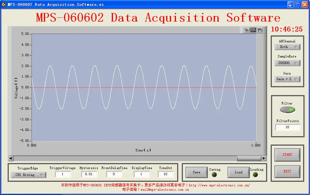
Task: Click the Saving indicator LED
Action: coord(214,175)
